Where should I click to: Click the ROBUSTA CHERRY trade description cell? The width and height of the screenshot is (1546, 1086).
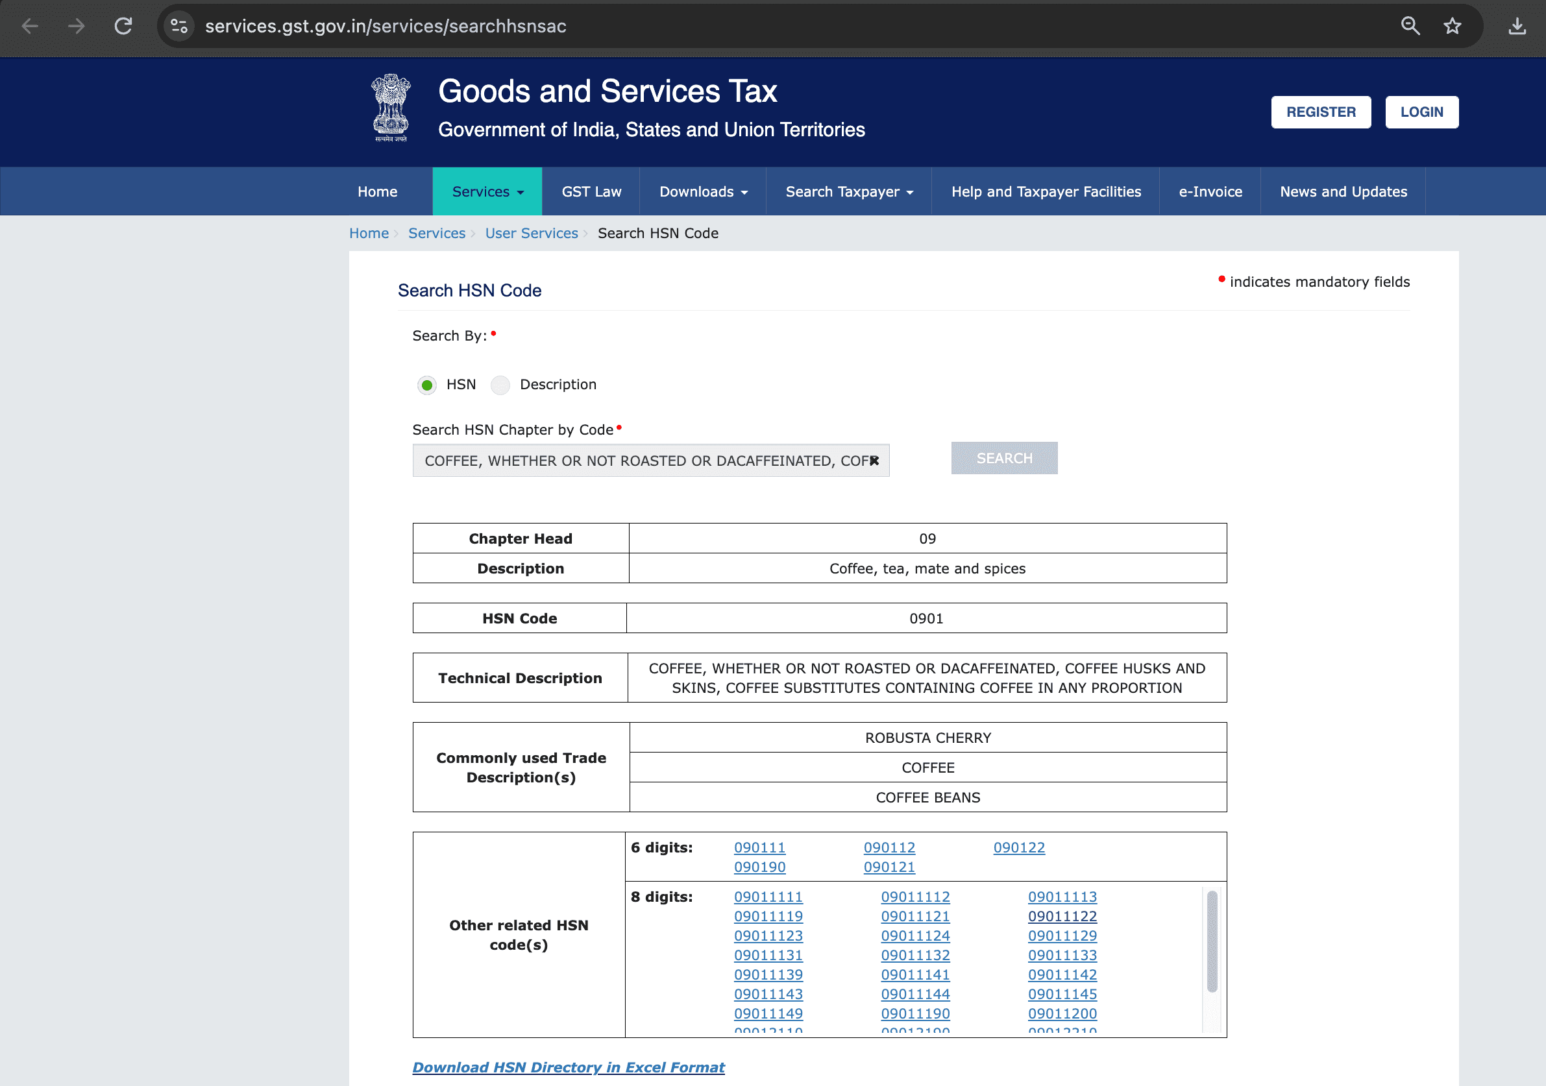point(928,738)
